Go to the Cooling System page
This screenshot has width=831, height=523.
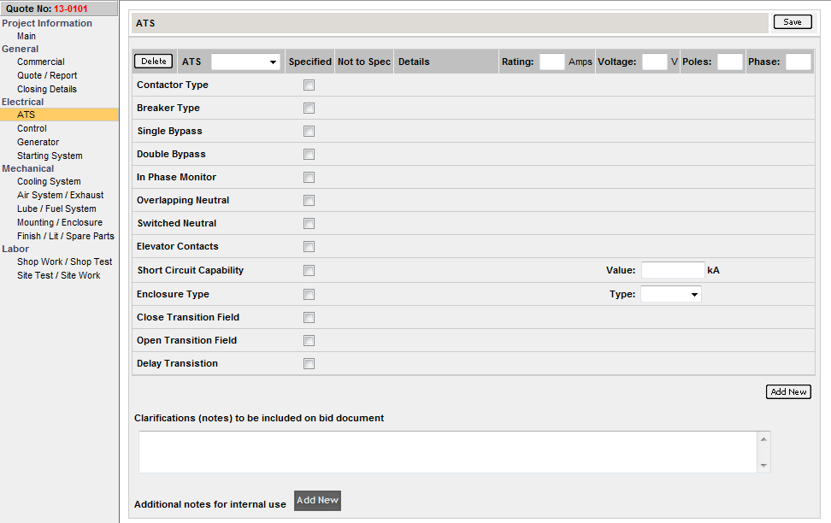click(x=49, y=181)
